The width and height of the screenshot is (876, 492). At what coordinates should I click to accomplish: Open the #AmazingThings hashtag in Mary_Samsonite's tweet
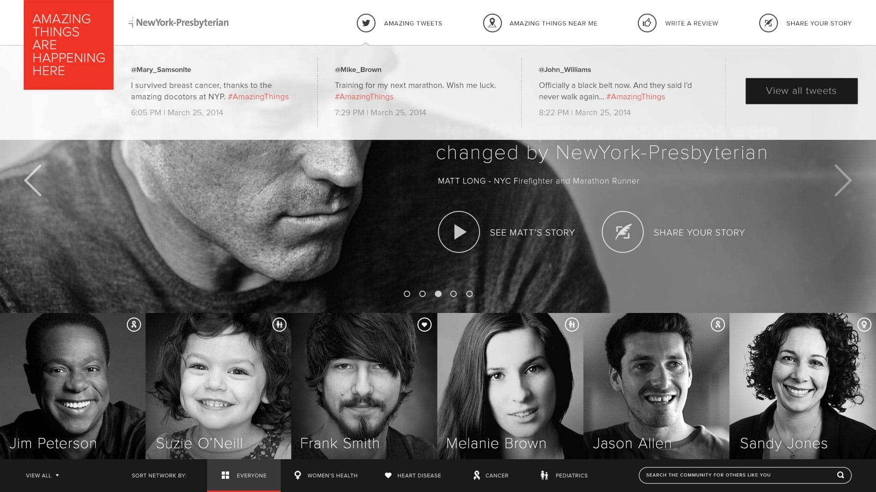pos(258,97)
